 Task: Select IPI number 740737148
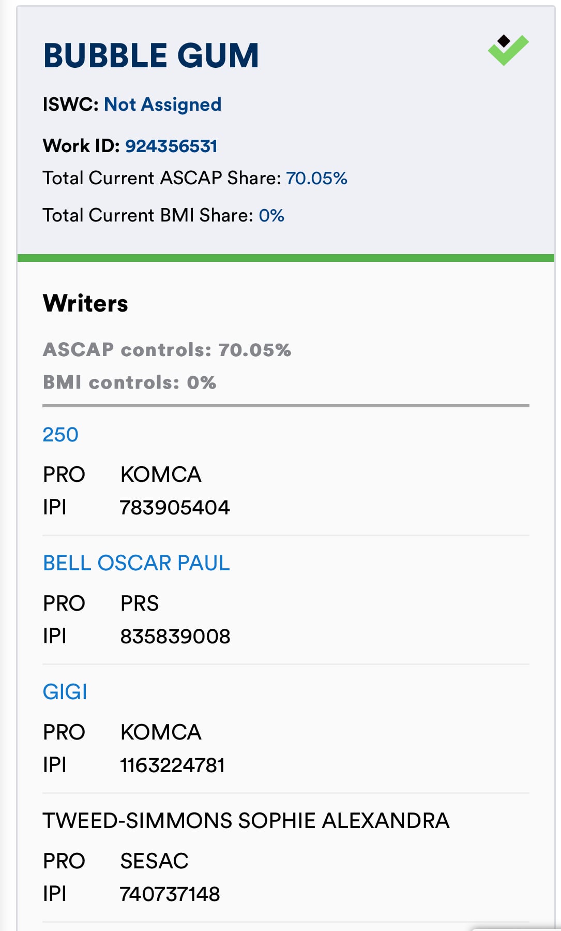(x=170, y=894)
